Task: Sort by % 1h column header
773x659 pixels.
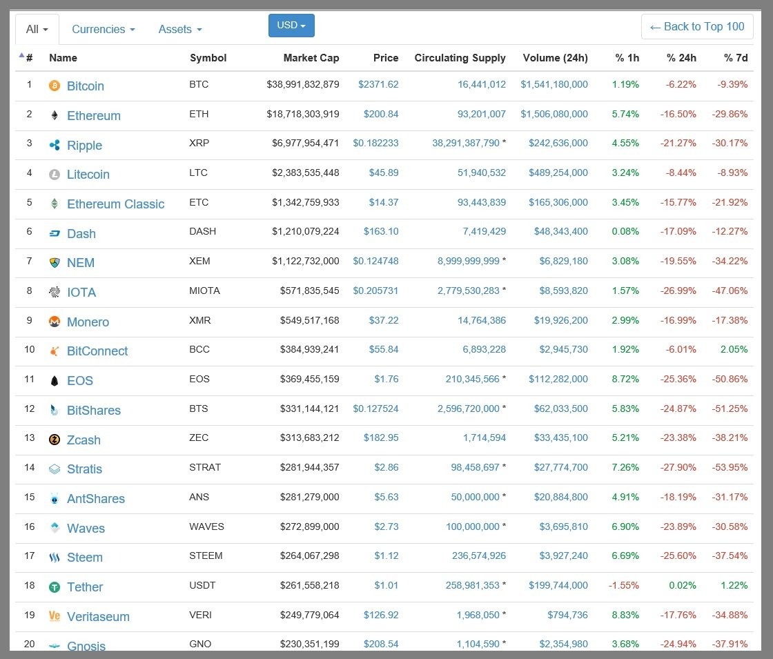Action: pos(627,58)
